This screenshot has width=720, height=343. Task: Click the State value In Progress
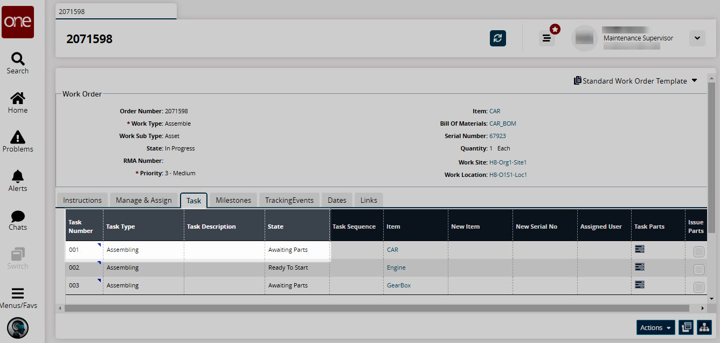pos(180,148)
